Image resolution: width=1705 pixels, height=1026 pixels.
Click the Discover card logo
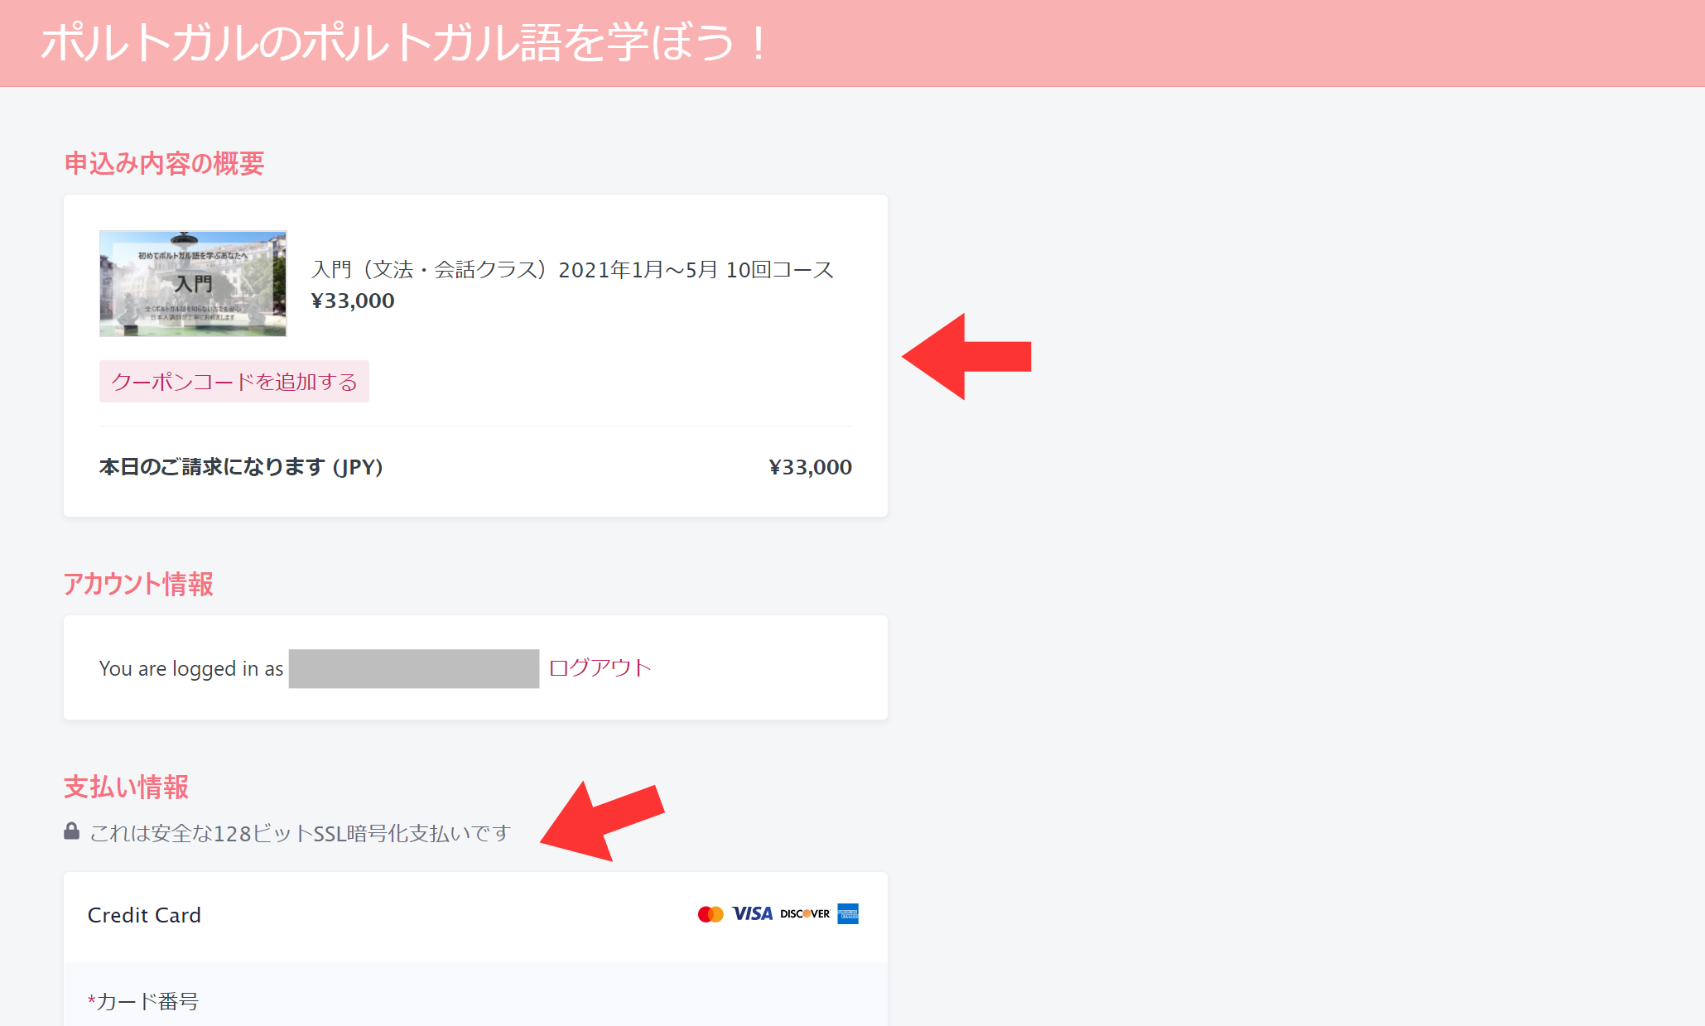pos(805,914)
